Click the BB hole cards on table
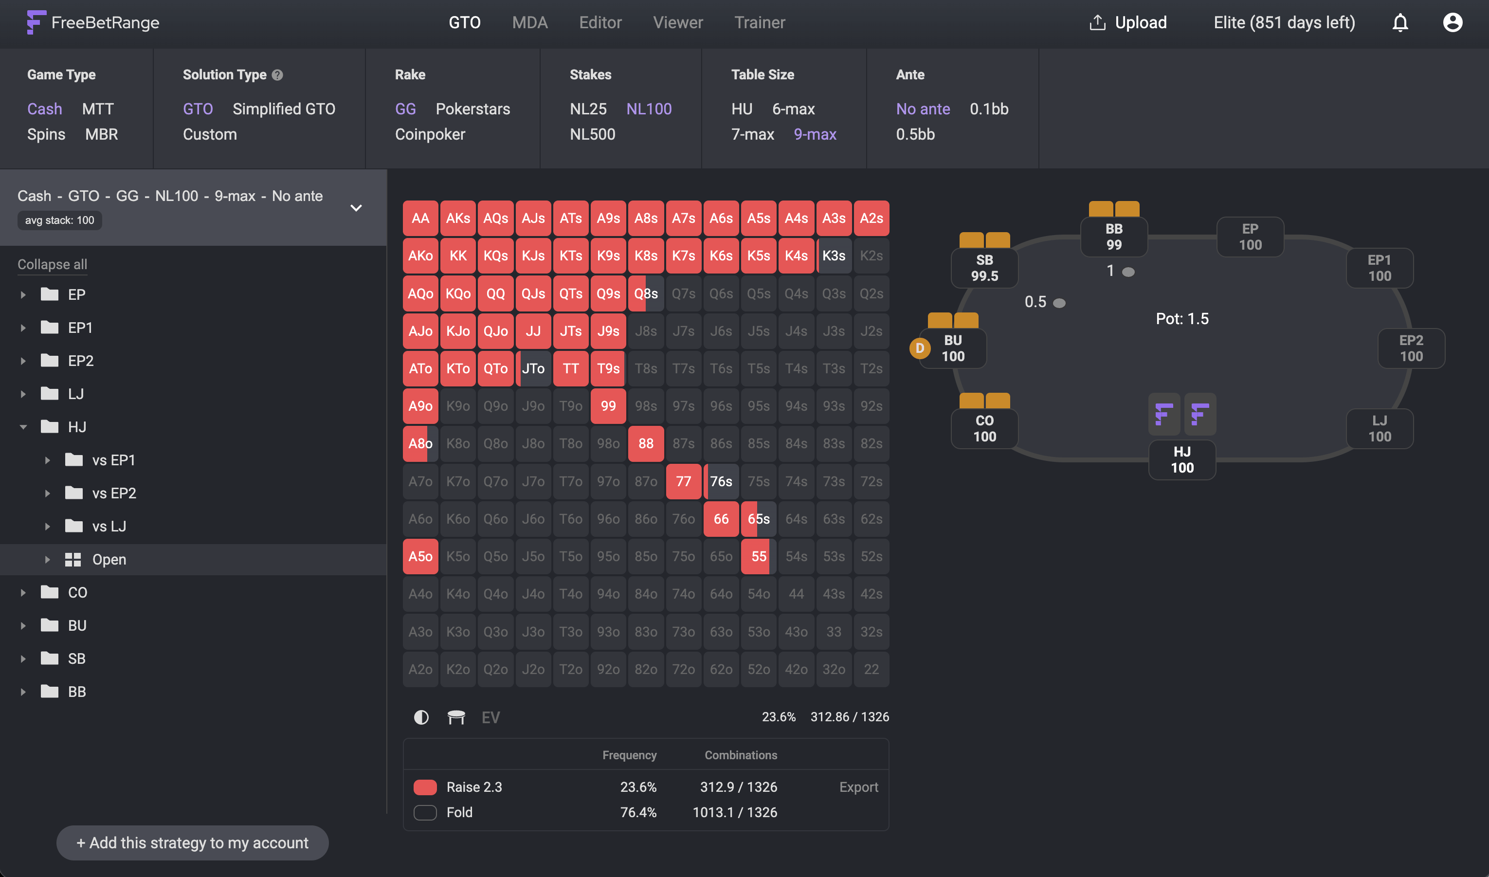1489x877 pixels. point(1114,209)
